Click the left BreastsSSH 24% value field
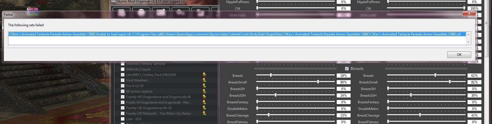 pos(343,95)
